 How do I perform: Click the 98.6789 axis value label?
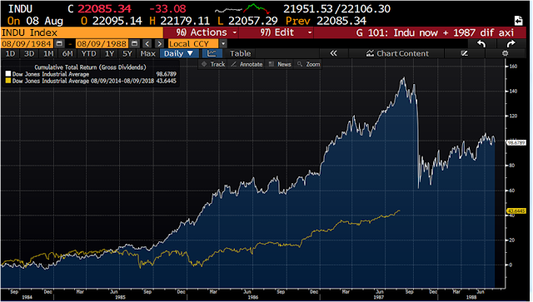[516, 142]
